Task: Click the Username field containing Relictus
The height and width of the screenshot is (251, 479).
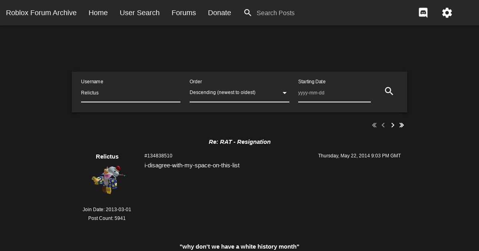Action: 131,93
